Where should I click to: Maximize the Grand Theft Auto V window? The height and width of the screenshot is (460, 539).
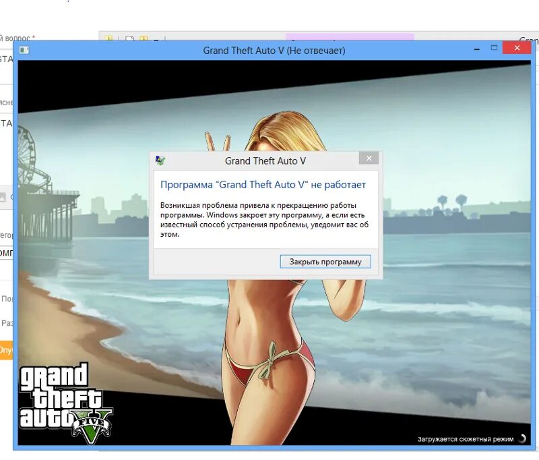click(x=494, y=48)
